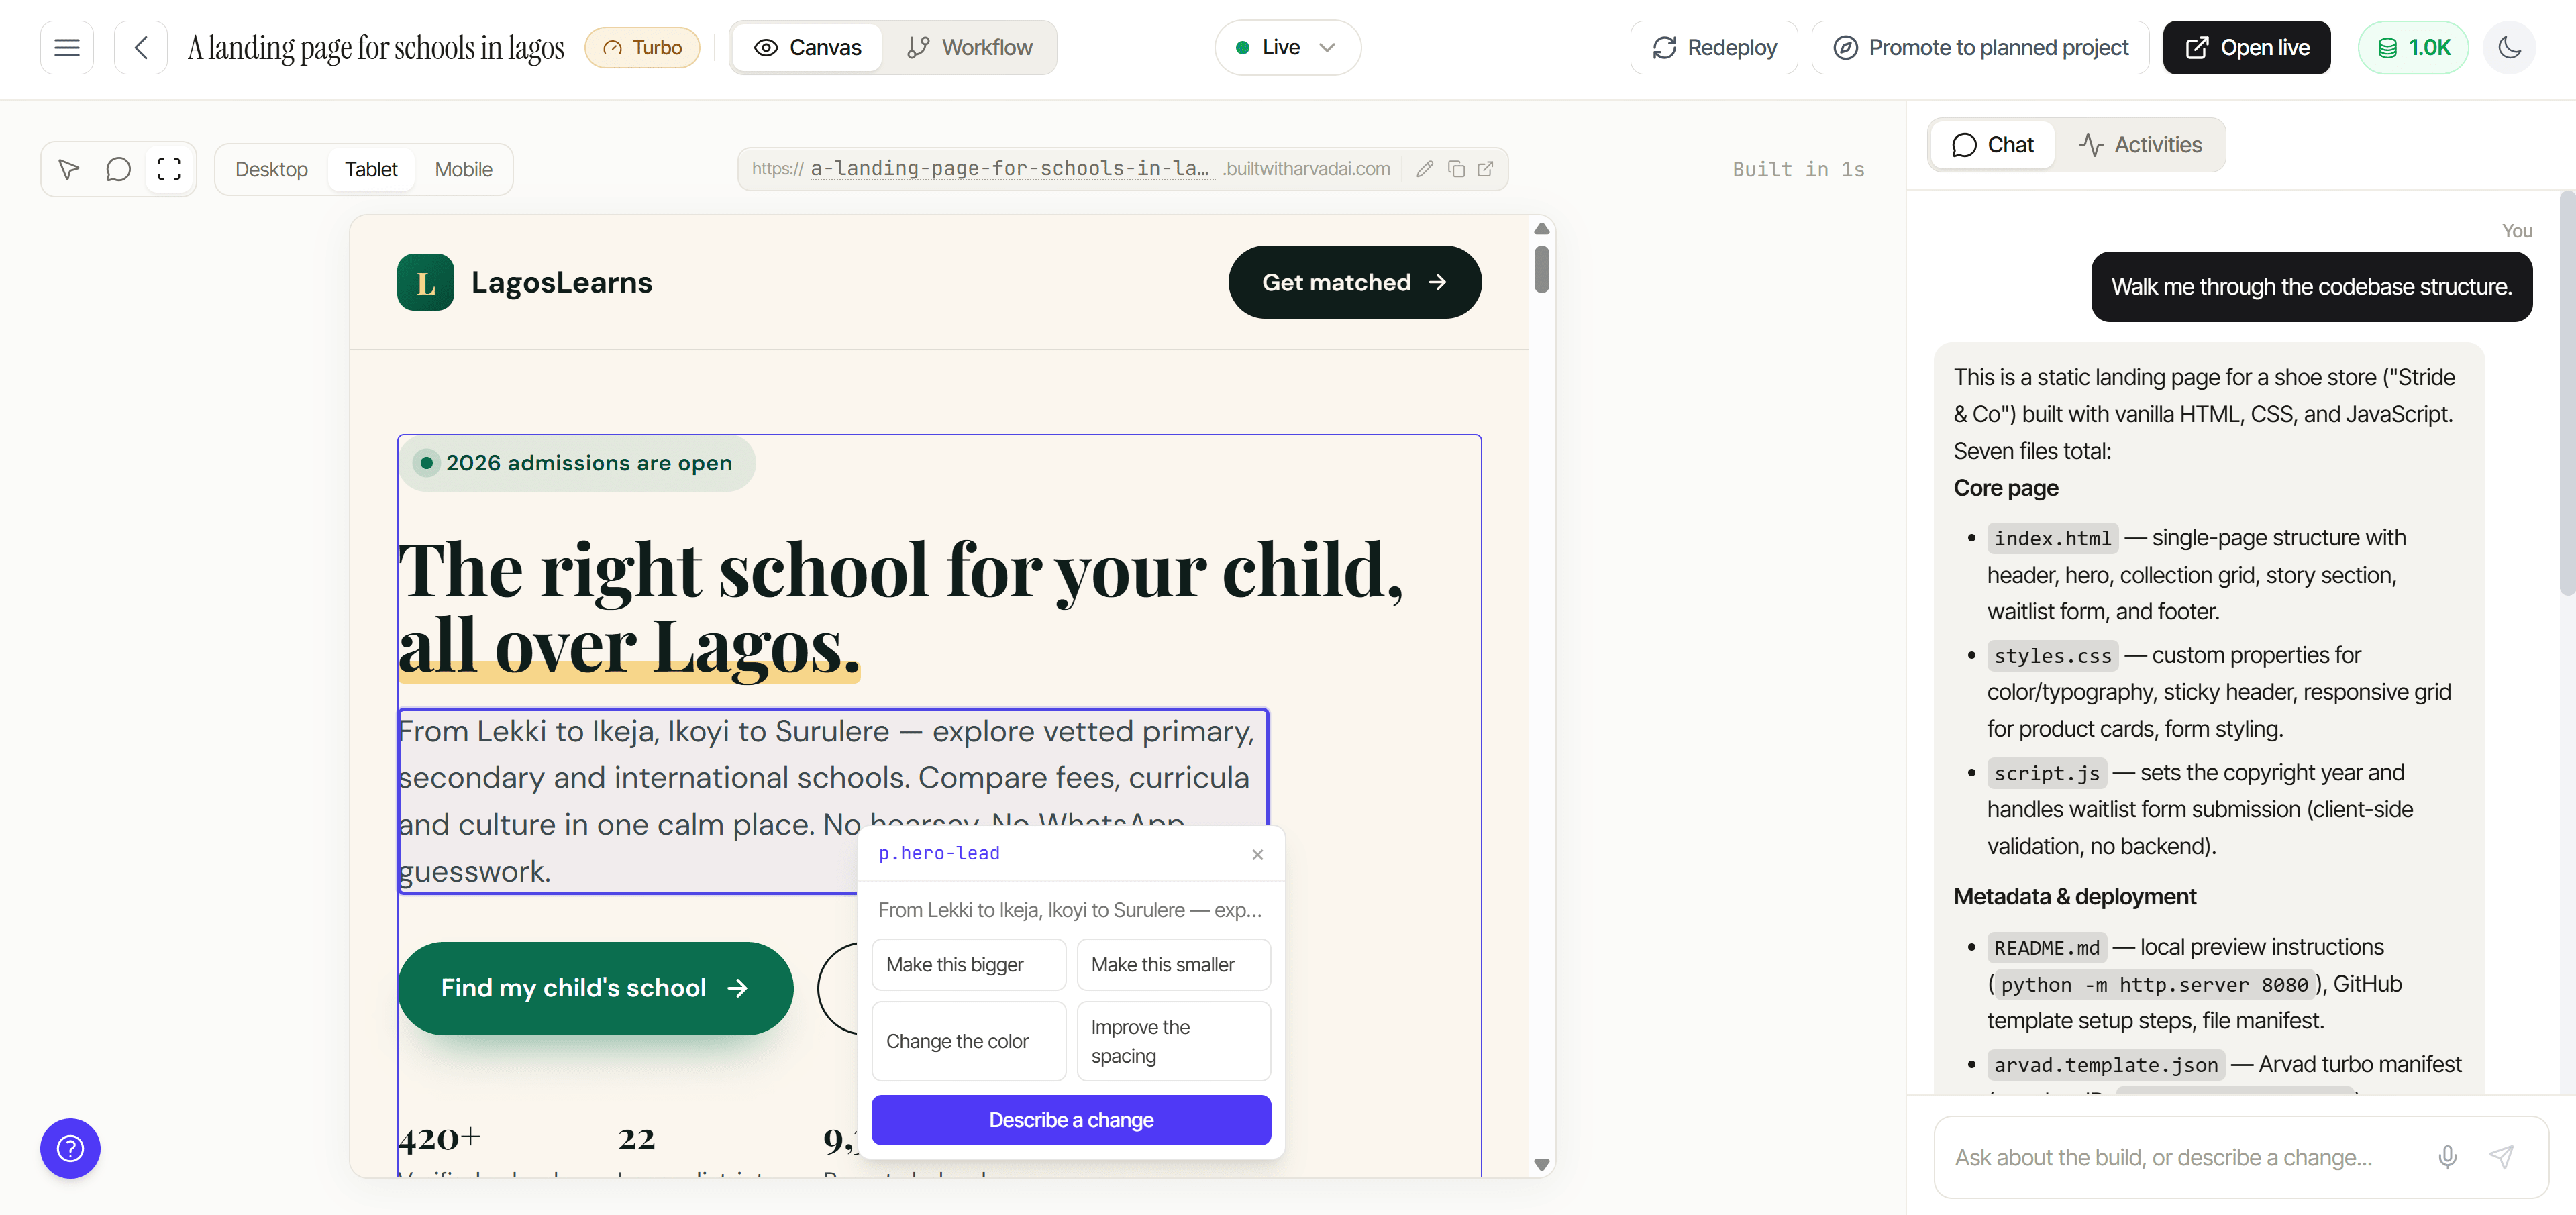Click the '22' districts statistic
The image size is (2576, 1215).
point(636,1139)
